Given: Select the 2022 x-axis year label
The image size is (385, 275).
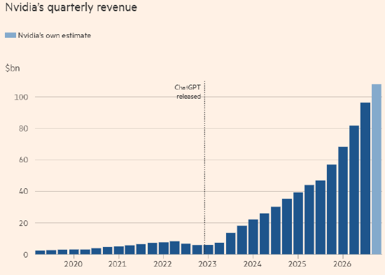Looking at the screenshot, I should click(162, 265).
